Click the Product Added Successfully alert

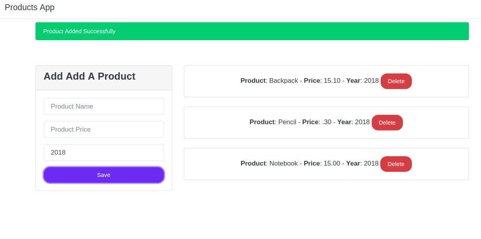point(252,31)
